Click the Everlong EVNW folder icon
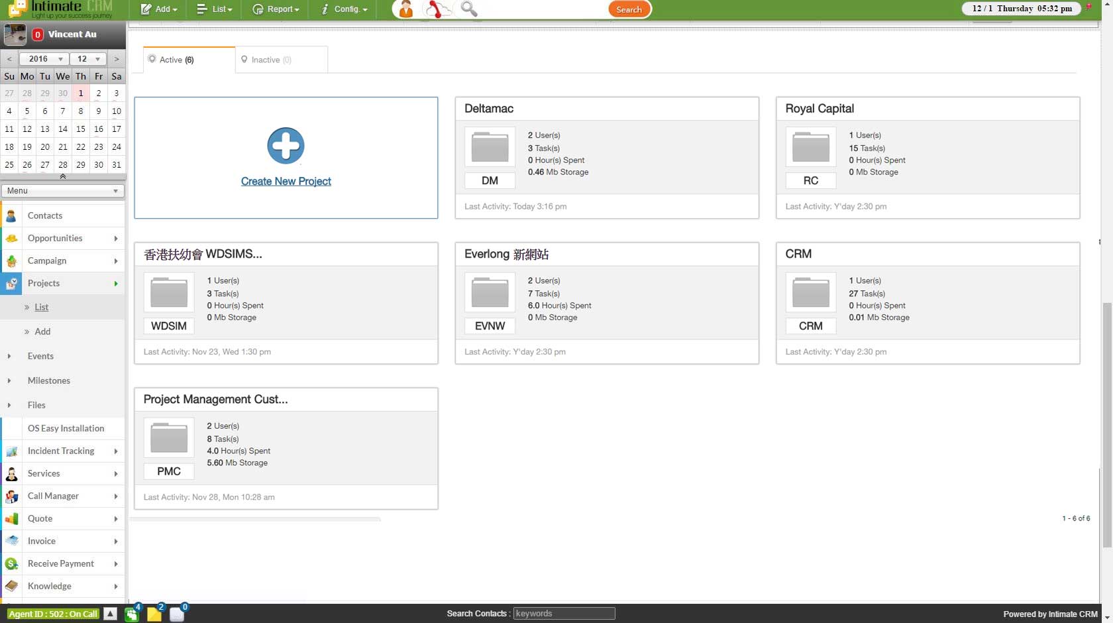 point(490,292)
